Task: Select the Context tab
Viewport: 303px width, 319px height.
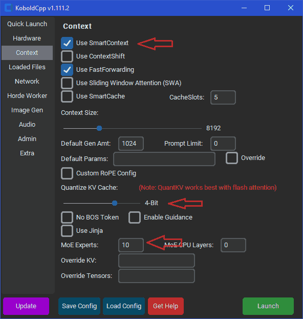Action: [x=27, y=53]
